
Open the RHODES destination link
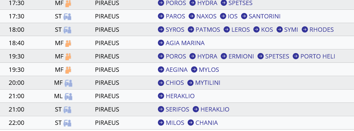[x=321, y=30]
